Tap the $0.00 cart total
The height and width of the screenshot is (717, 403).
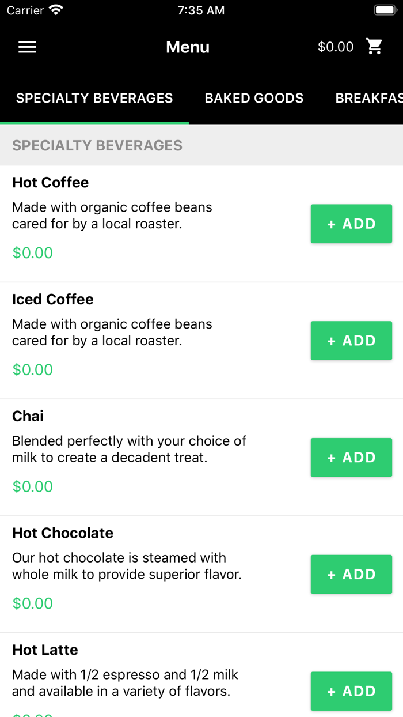point(336,47)
